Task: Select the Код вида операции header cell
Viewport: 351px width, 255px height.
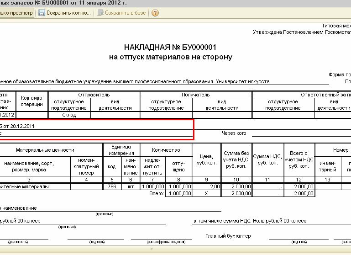Action: [x=31, y=101]
